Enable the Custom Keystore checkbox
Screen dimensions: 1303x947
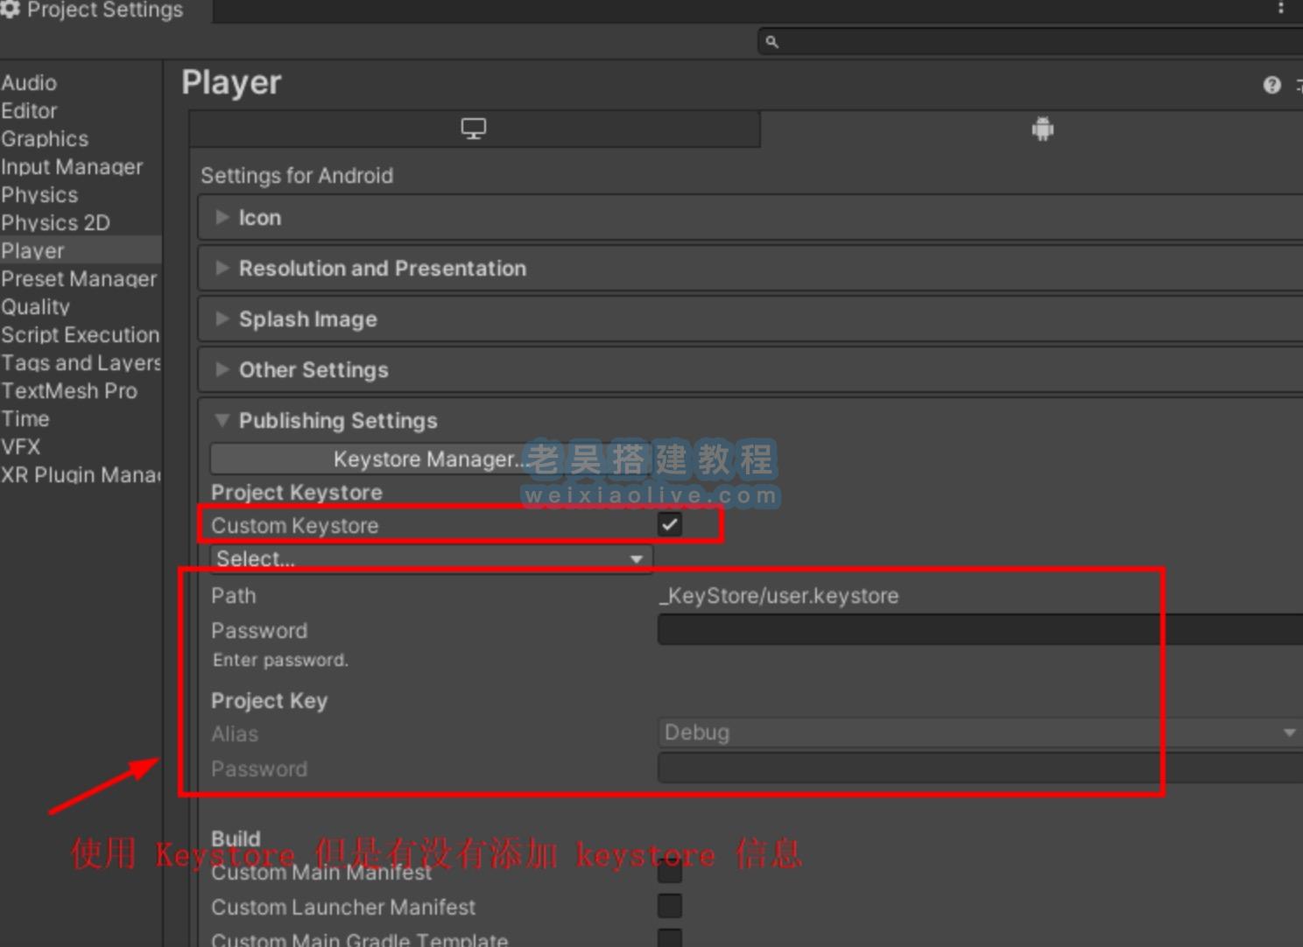(x=670, y=523)
